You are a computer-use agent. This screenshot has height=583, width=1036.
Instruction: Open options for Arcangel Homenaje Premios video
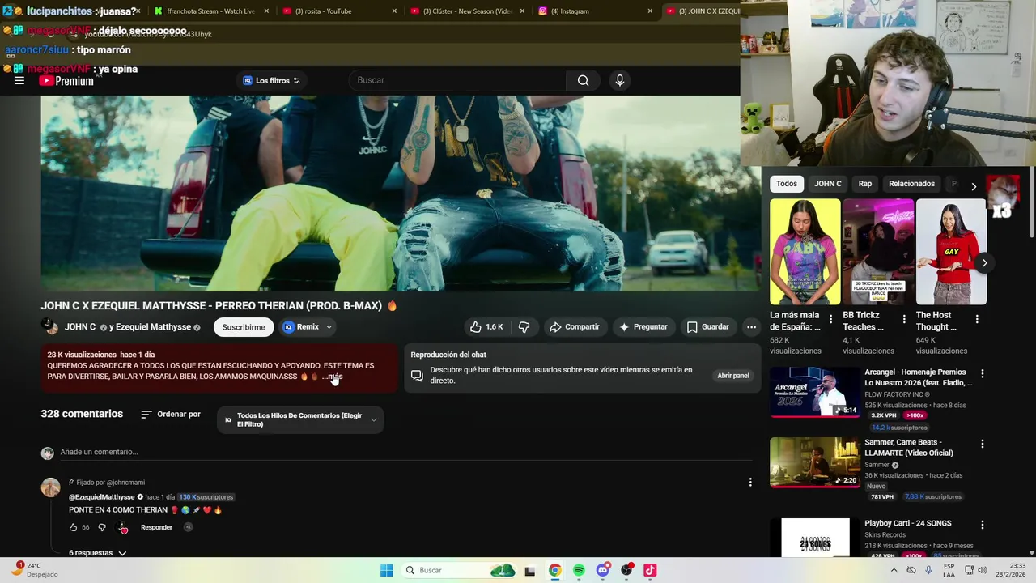983,374
